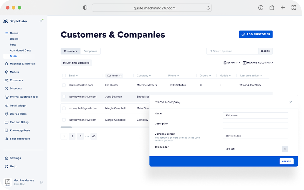Click the Help lifebuoy icon

tap(6, 166)
